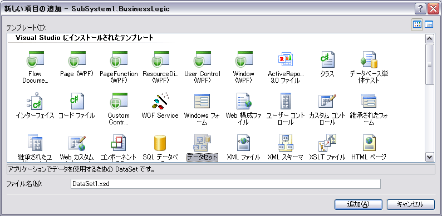
Task: Choose the コード ファイル template icon
Action: point(77,101)
